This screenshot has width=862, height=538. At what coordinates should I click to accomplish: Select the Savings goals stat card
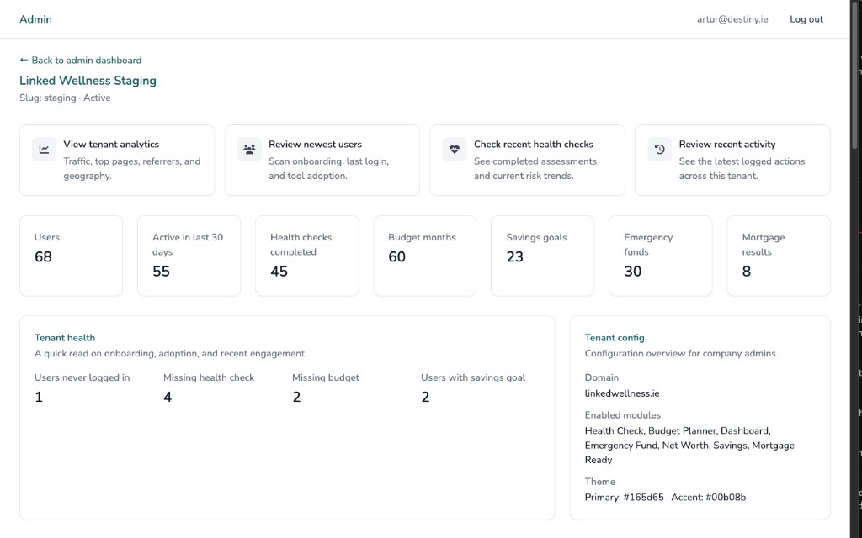click(542, 256)
